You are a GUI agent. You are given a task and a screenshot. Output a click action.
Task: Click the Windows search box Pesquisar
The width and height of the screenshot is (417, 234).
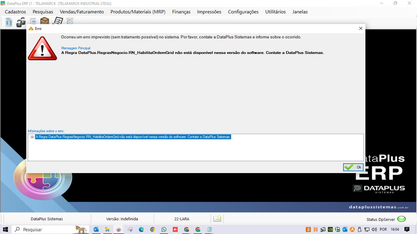click(x=51, y=229)
